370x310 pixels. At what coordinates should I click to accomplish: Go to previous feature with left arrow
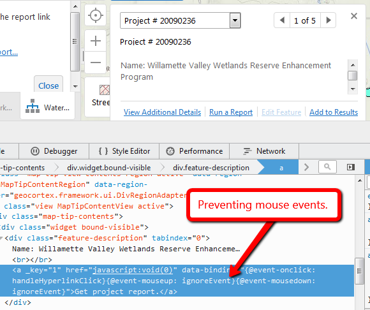point(282,20)
